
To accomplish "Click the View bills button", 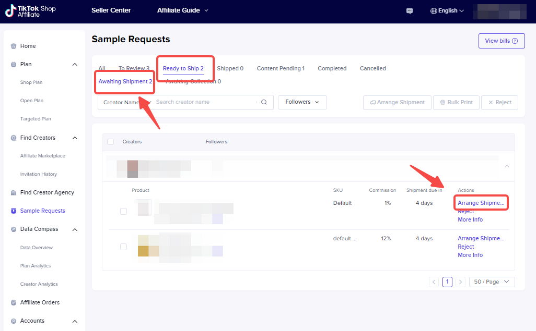I will tap(501, 41).
